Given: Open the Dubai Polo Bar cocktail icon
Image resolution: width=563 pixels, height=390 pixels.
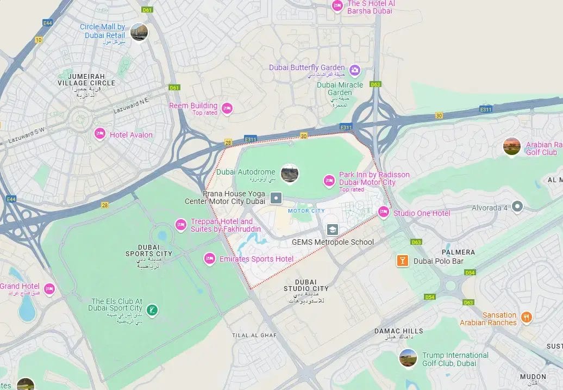Looking at the screenshot, I should coord(403,261).
